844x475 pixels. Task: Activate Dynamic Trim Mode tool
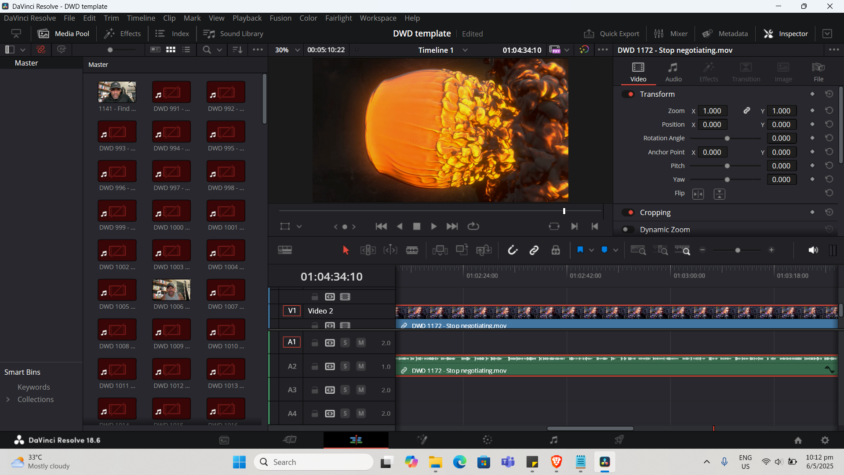pos(390,250)
